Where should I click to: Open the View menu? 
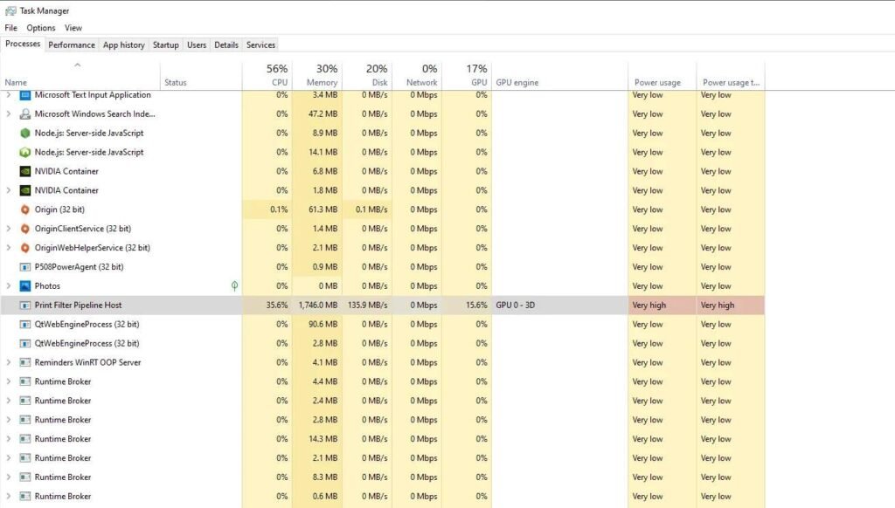pyautogui.click(x=73, y=27)
